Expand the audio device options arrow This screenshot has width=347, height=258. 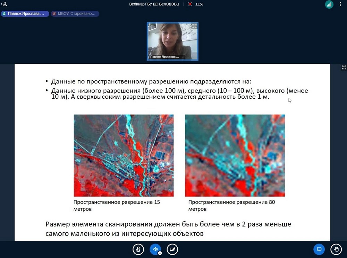pyautogui.click(x=160, y=253)
